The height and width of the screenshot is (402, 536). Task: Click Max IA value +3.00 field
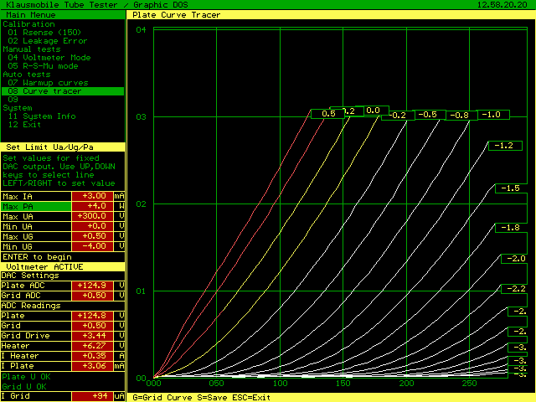coord(92,196)
